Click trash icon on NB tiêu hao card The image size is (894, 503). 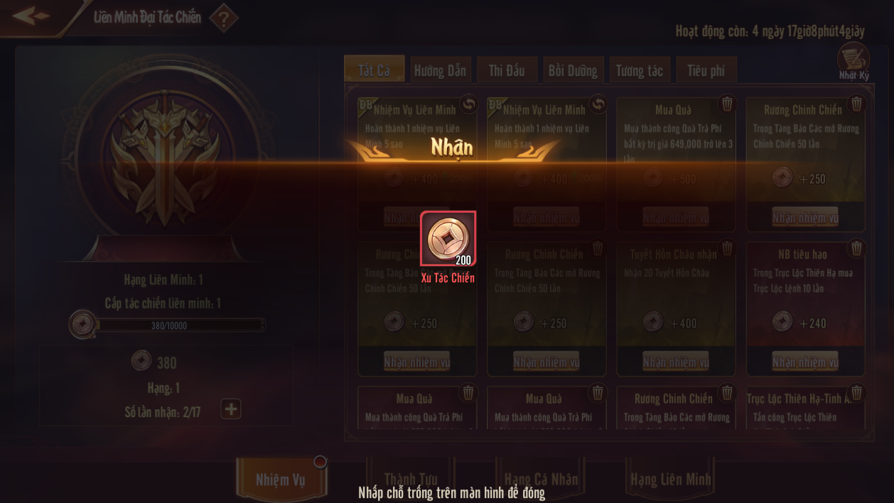coord(856,248)
